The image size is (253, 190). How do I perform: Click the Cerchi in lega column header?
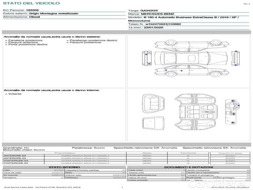(230, 153)
